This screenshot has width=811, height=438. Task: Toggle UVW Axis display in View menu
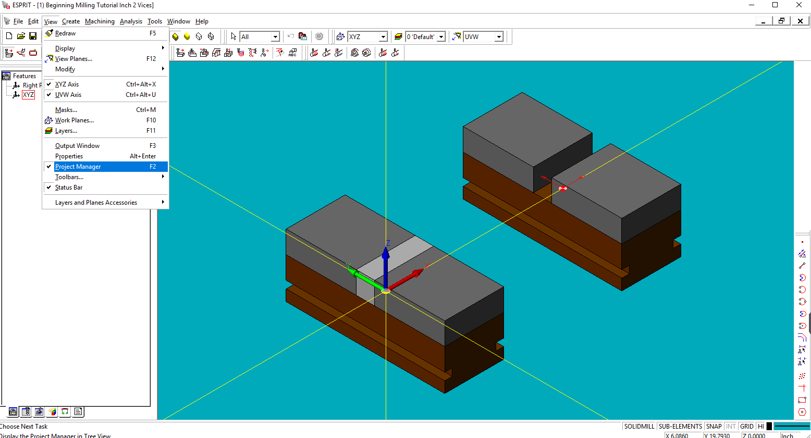(x=105, y=95)
